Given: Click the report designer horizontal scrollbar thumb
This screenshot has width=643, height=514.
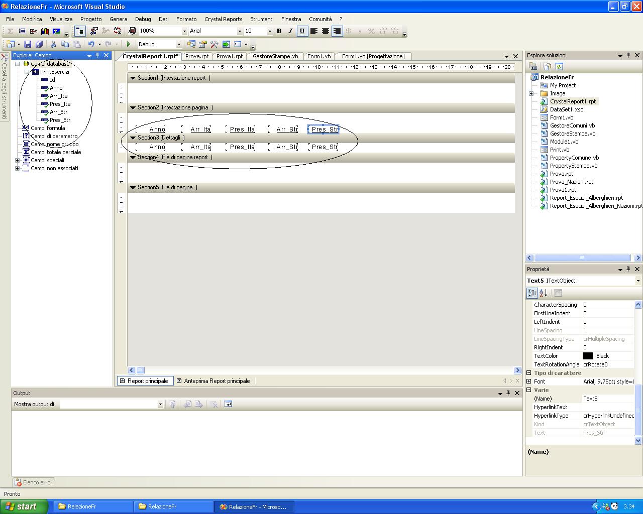Looking at the screenshot, I should click(140, 370).
